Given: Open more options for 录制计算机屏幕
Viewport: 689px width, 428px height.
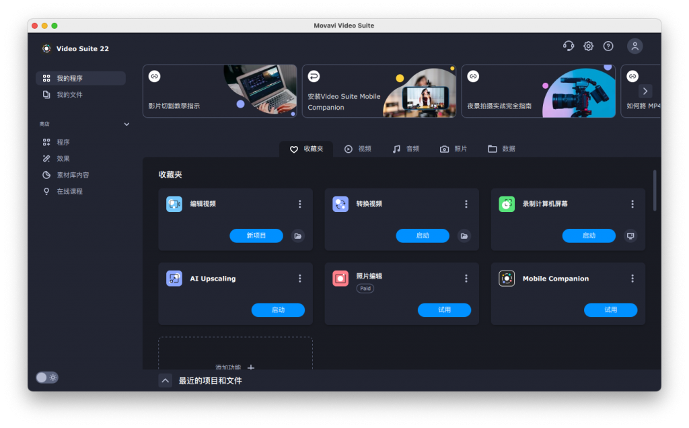Looking at the screenshot, I should click(x=632, y=204).
